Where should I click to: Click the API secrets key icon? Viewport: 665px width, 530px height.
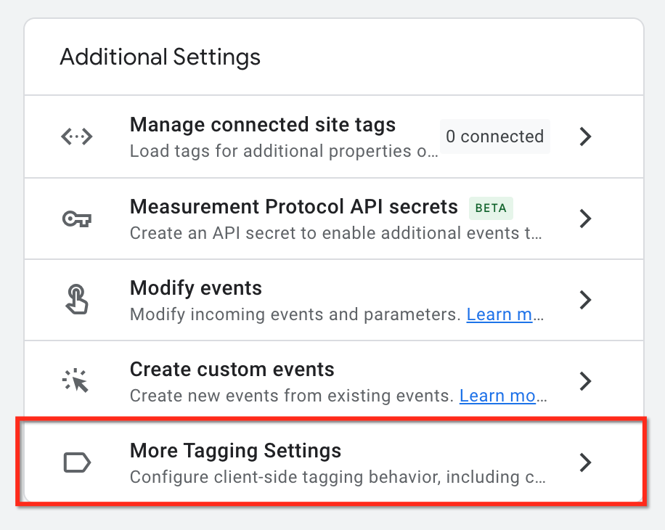77,219
